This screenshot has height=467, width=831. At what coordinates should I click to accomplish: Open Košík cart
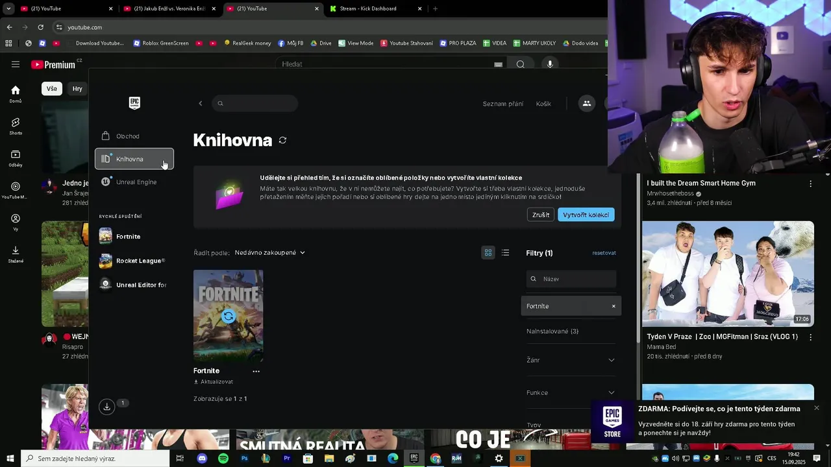pos(543,104)
